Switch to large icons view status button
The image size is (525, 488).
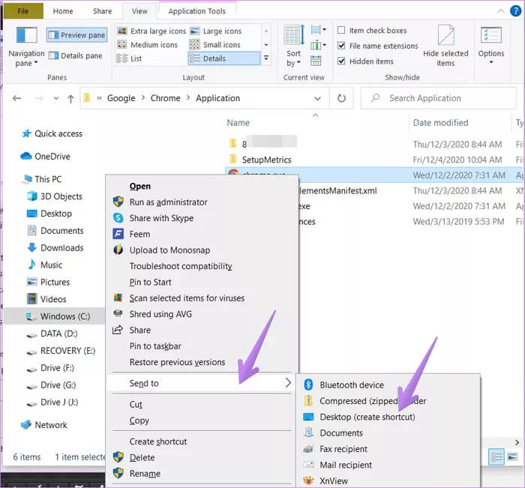[512, 457]
